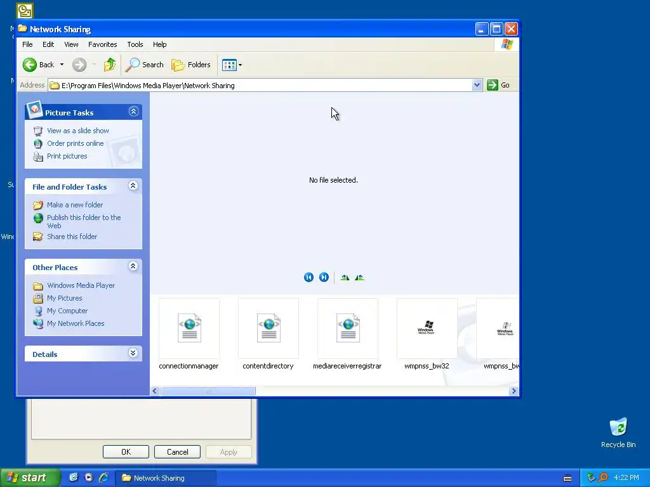Image resolution: width=650 pixels, height=487 pixels.
Task: Open the Tools menu
Action: [135, 44]
